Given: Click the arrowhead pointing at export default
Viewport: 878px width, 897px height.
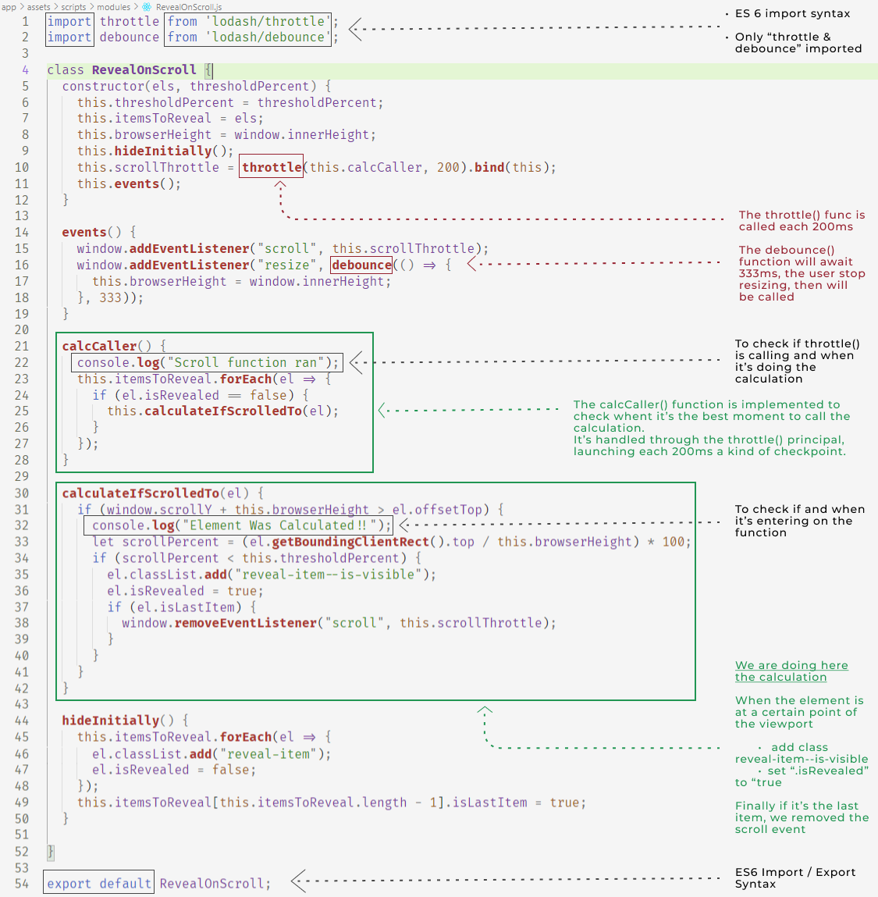Looking at the screenshot, I should tap(297, 881).
